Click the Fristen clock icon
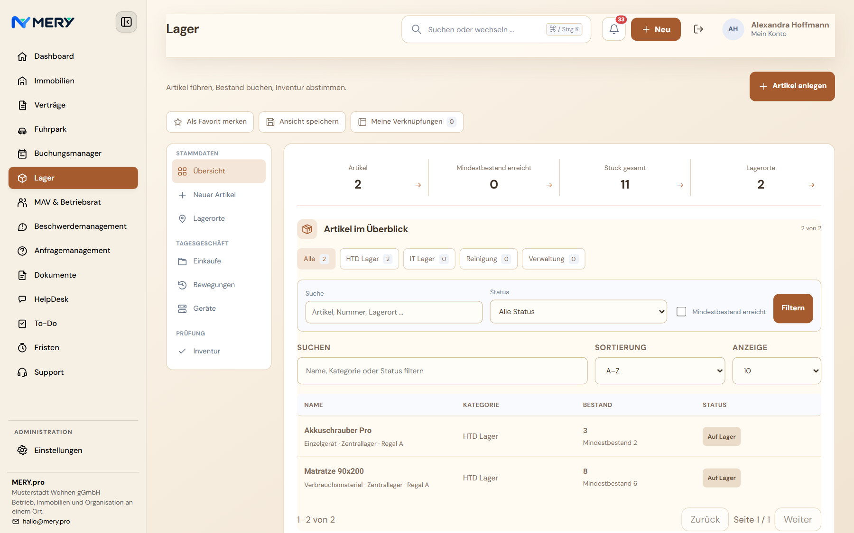 point(22,348)
